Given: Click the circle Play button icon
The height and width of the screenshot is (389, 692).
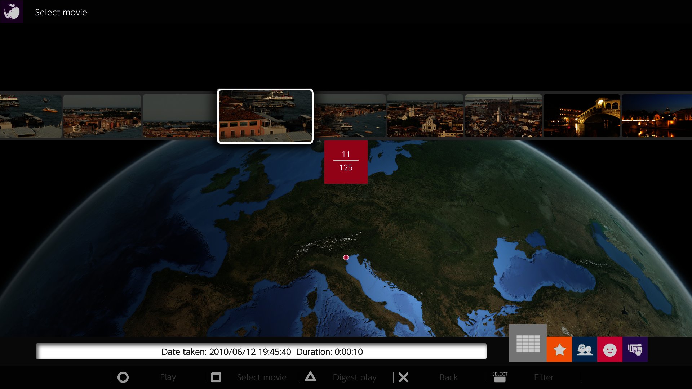Looking at the screenshot, I should (123, 377).
